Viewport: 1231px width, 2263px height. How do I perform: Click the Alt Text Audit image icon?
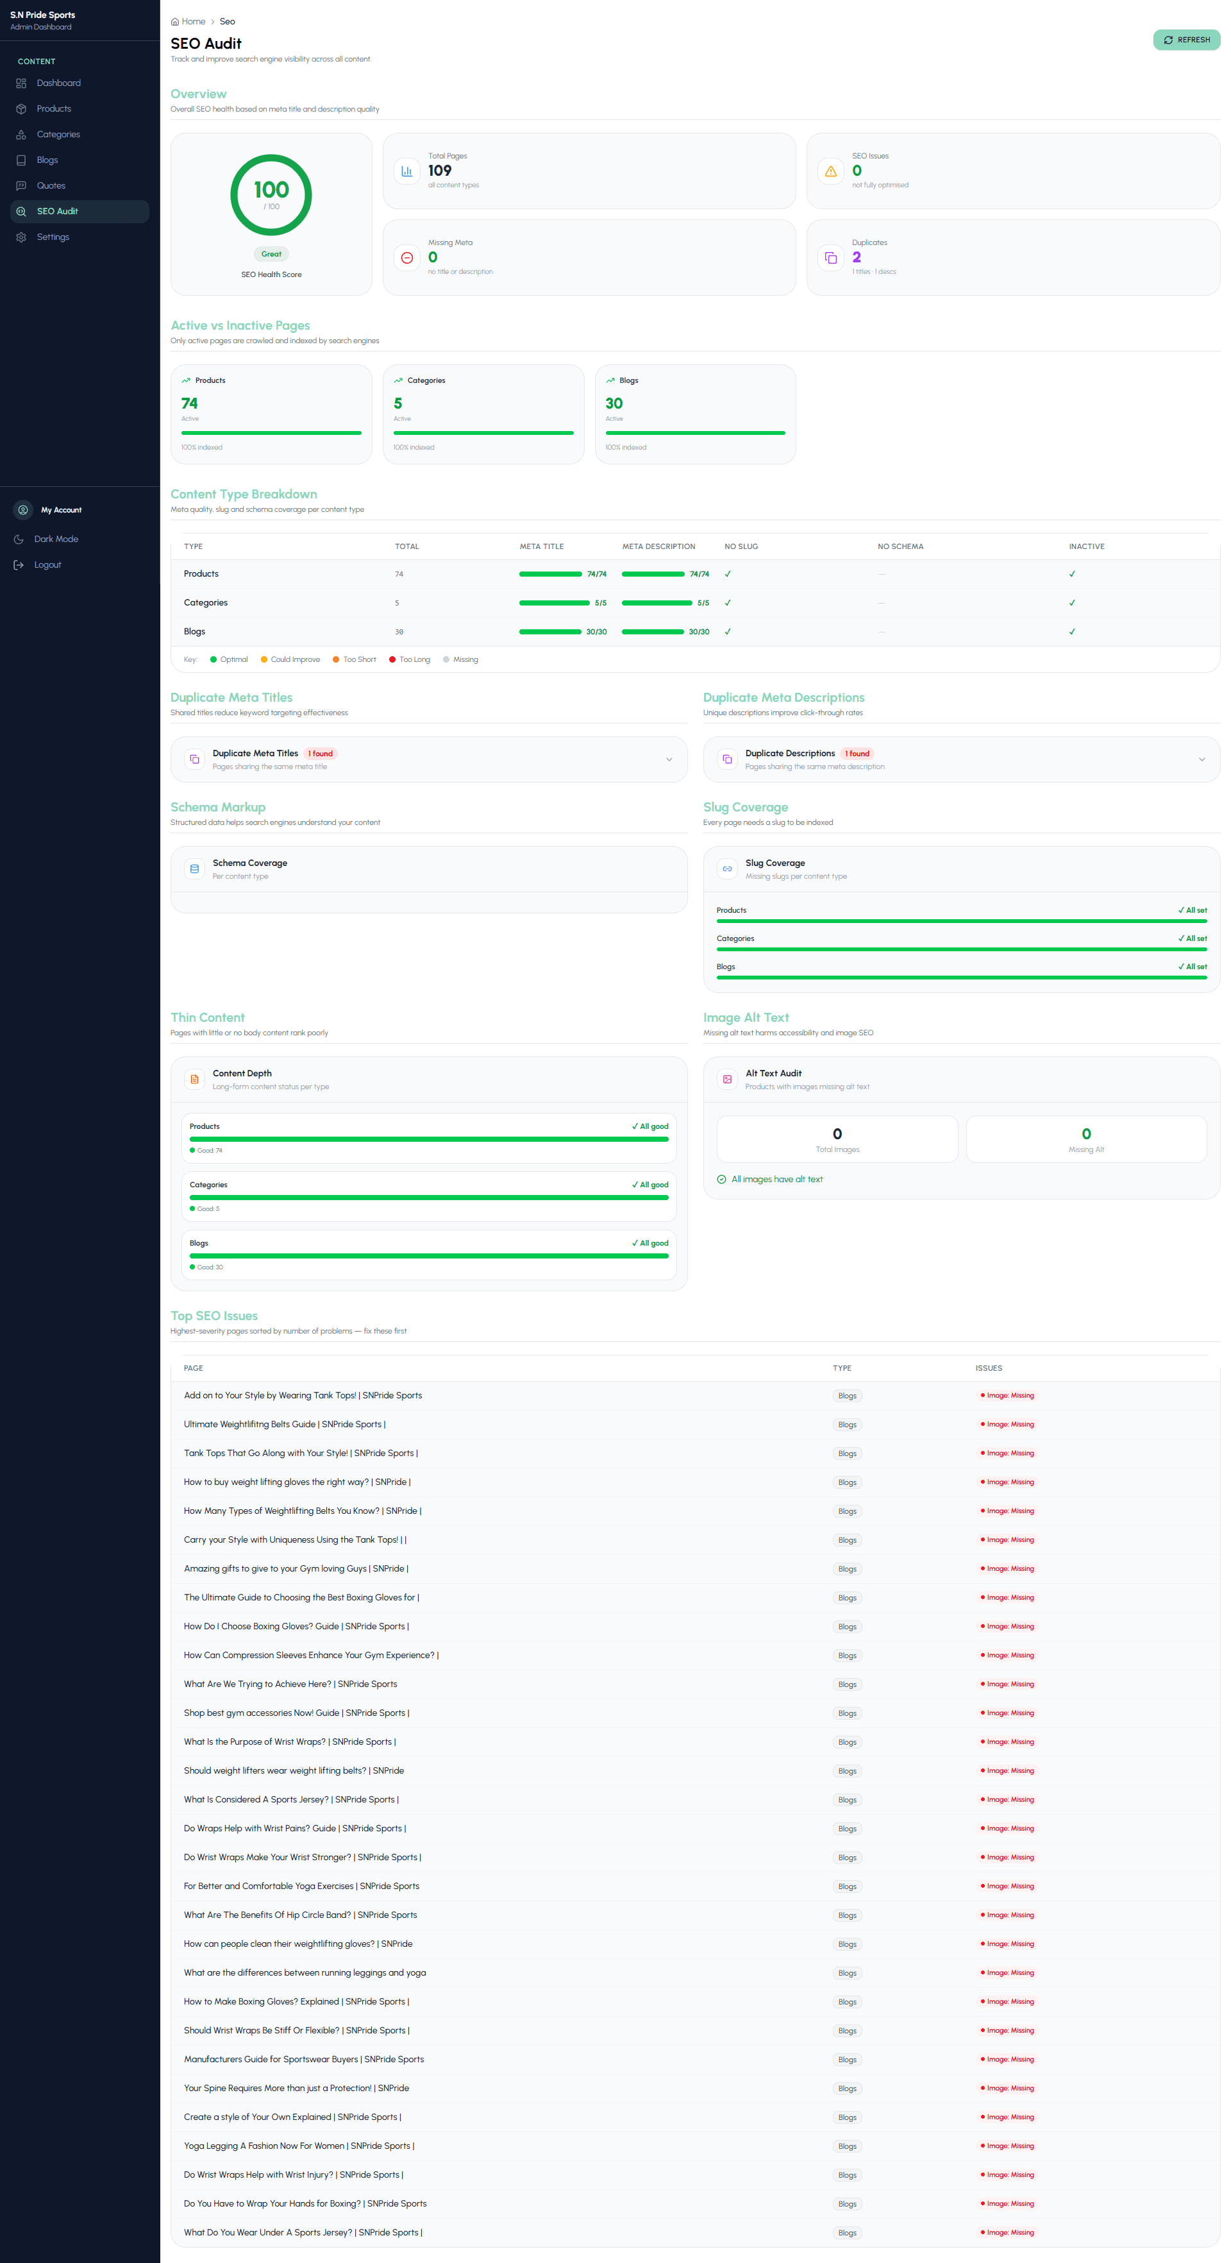(x=727, y=1079)
